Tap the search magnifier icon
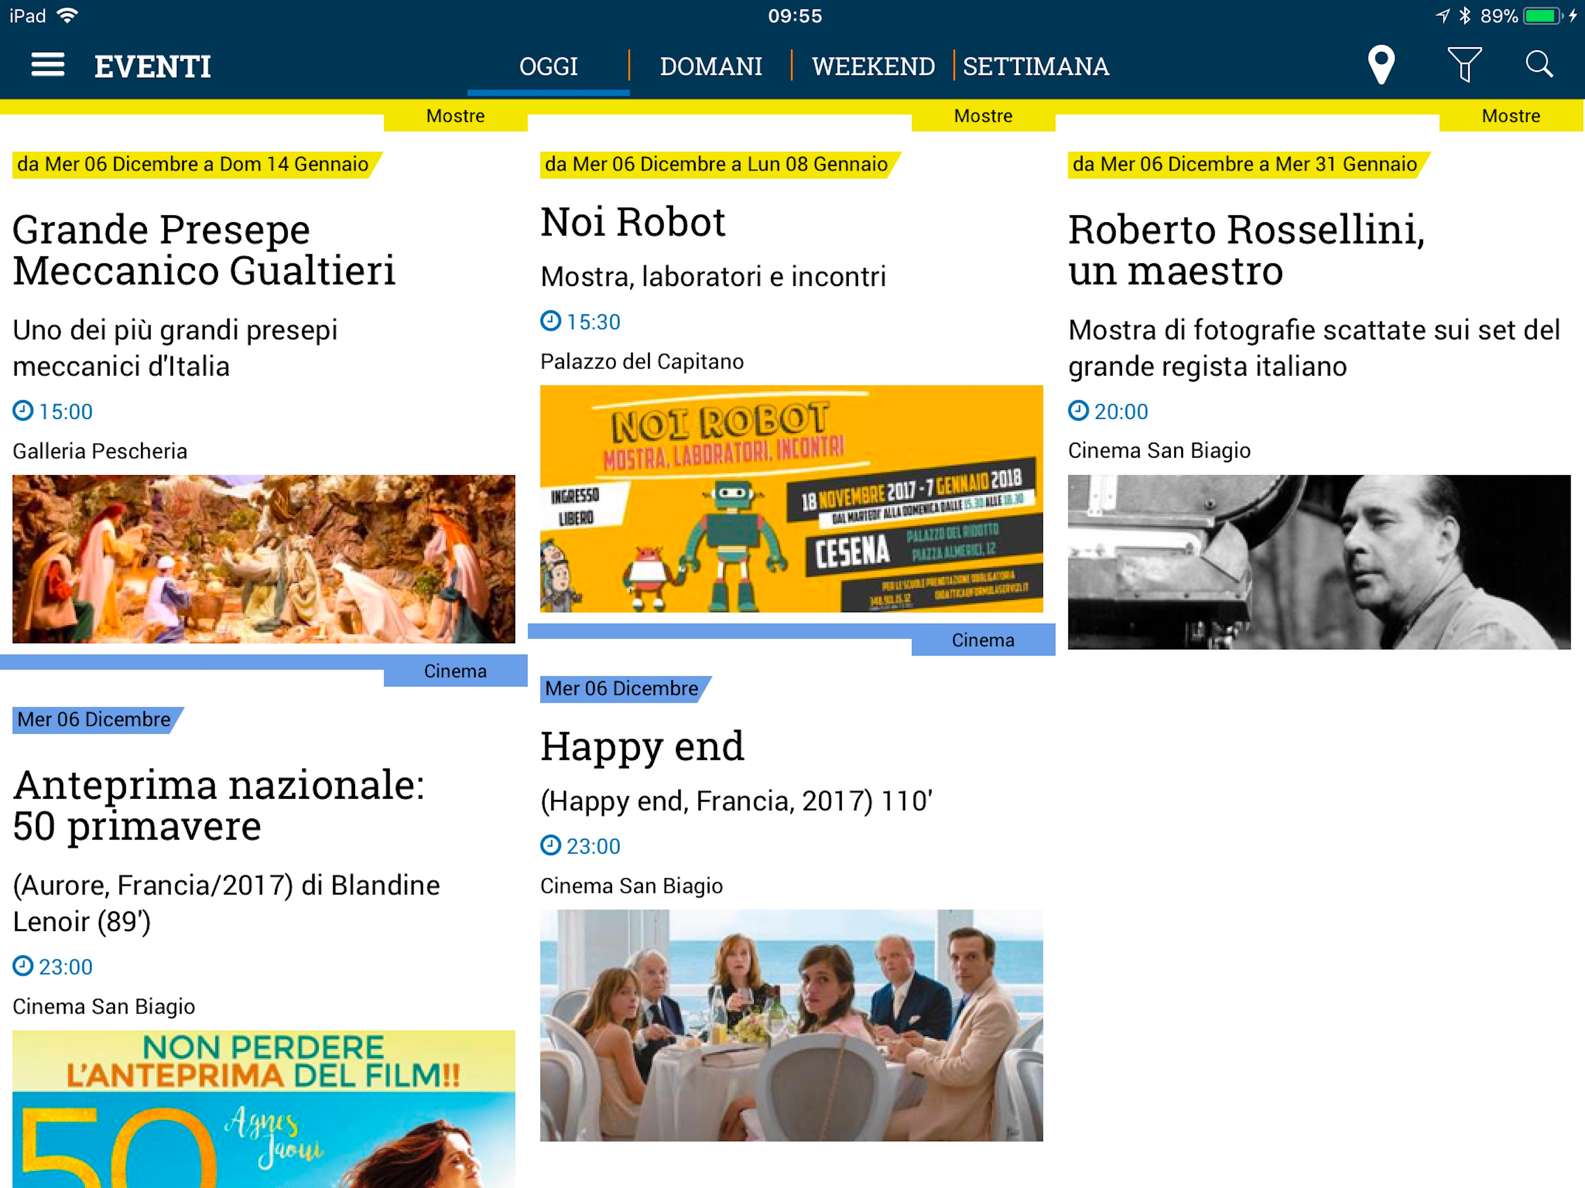Viewport: 1585px width, 1188px height. click(1539, 65)
